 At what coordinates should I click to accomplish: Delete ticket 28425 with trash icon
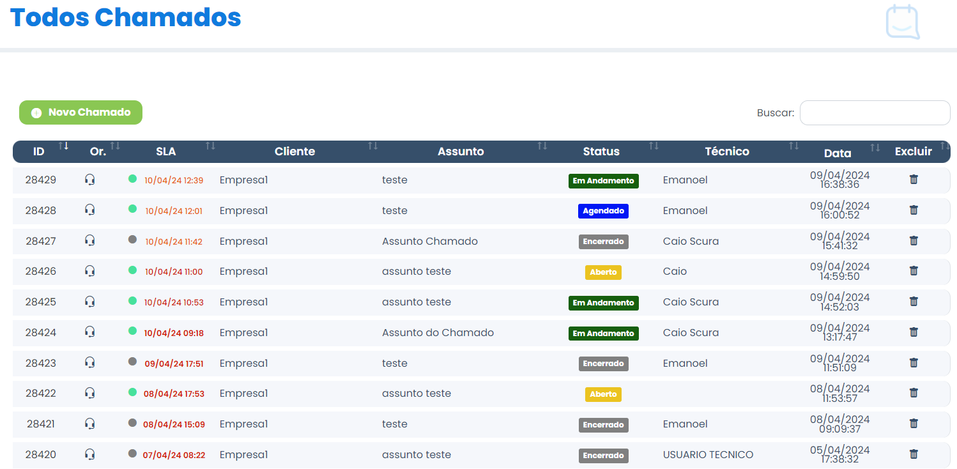click(914, 302)
